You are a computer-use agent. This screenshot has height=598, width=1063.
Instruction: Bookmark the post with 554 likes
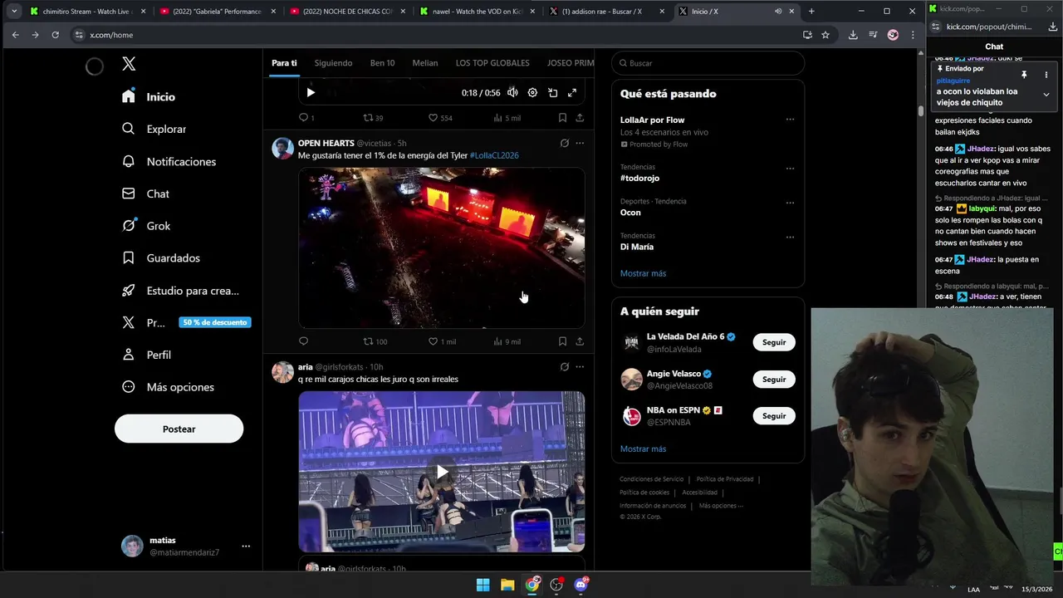pos(562,118)
